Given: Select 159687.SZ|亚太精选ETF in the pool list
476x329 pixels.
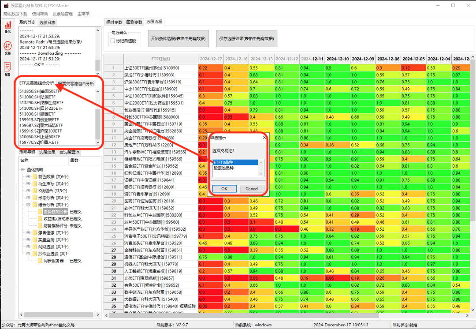Looking at the screenshot, I should (56, 125).
